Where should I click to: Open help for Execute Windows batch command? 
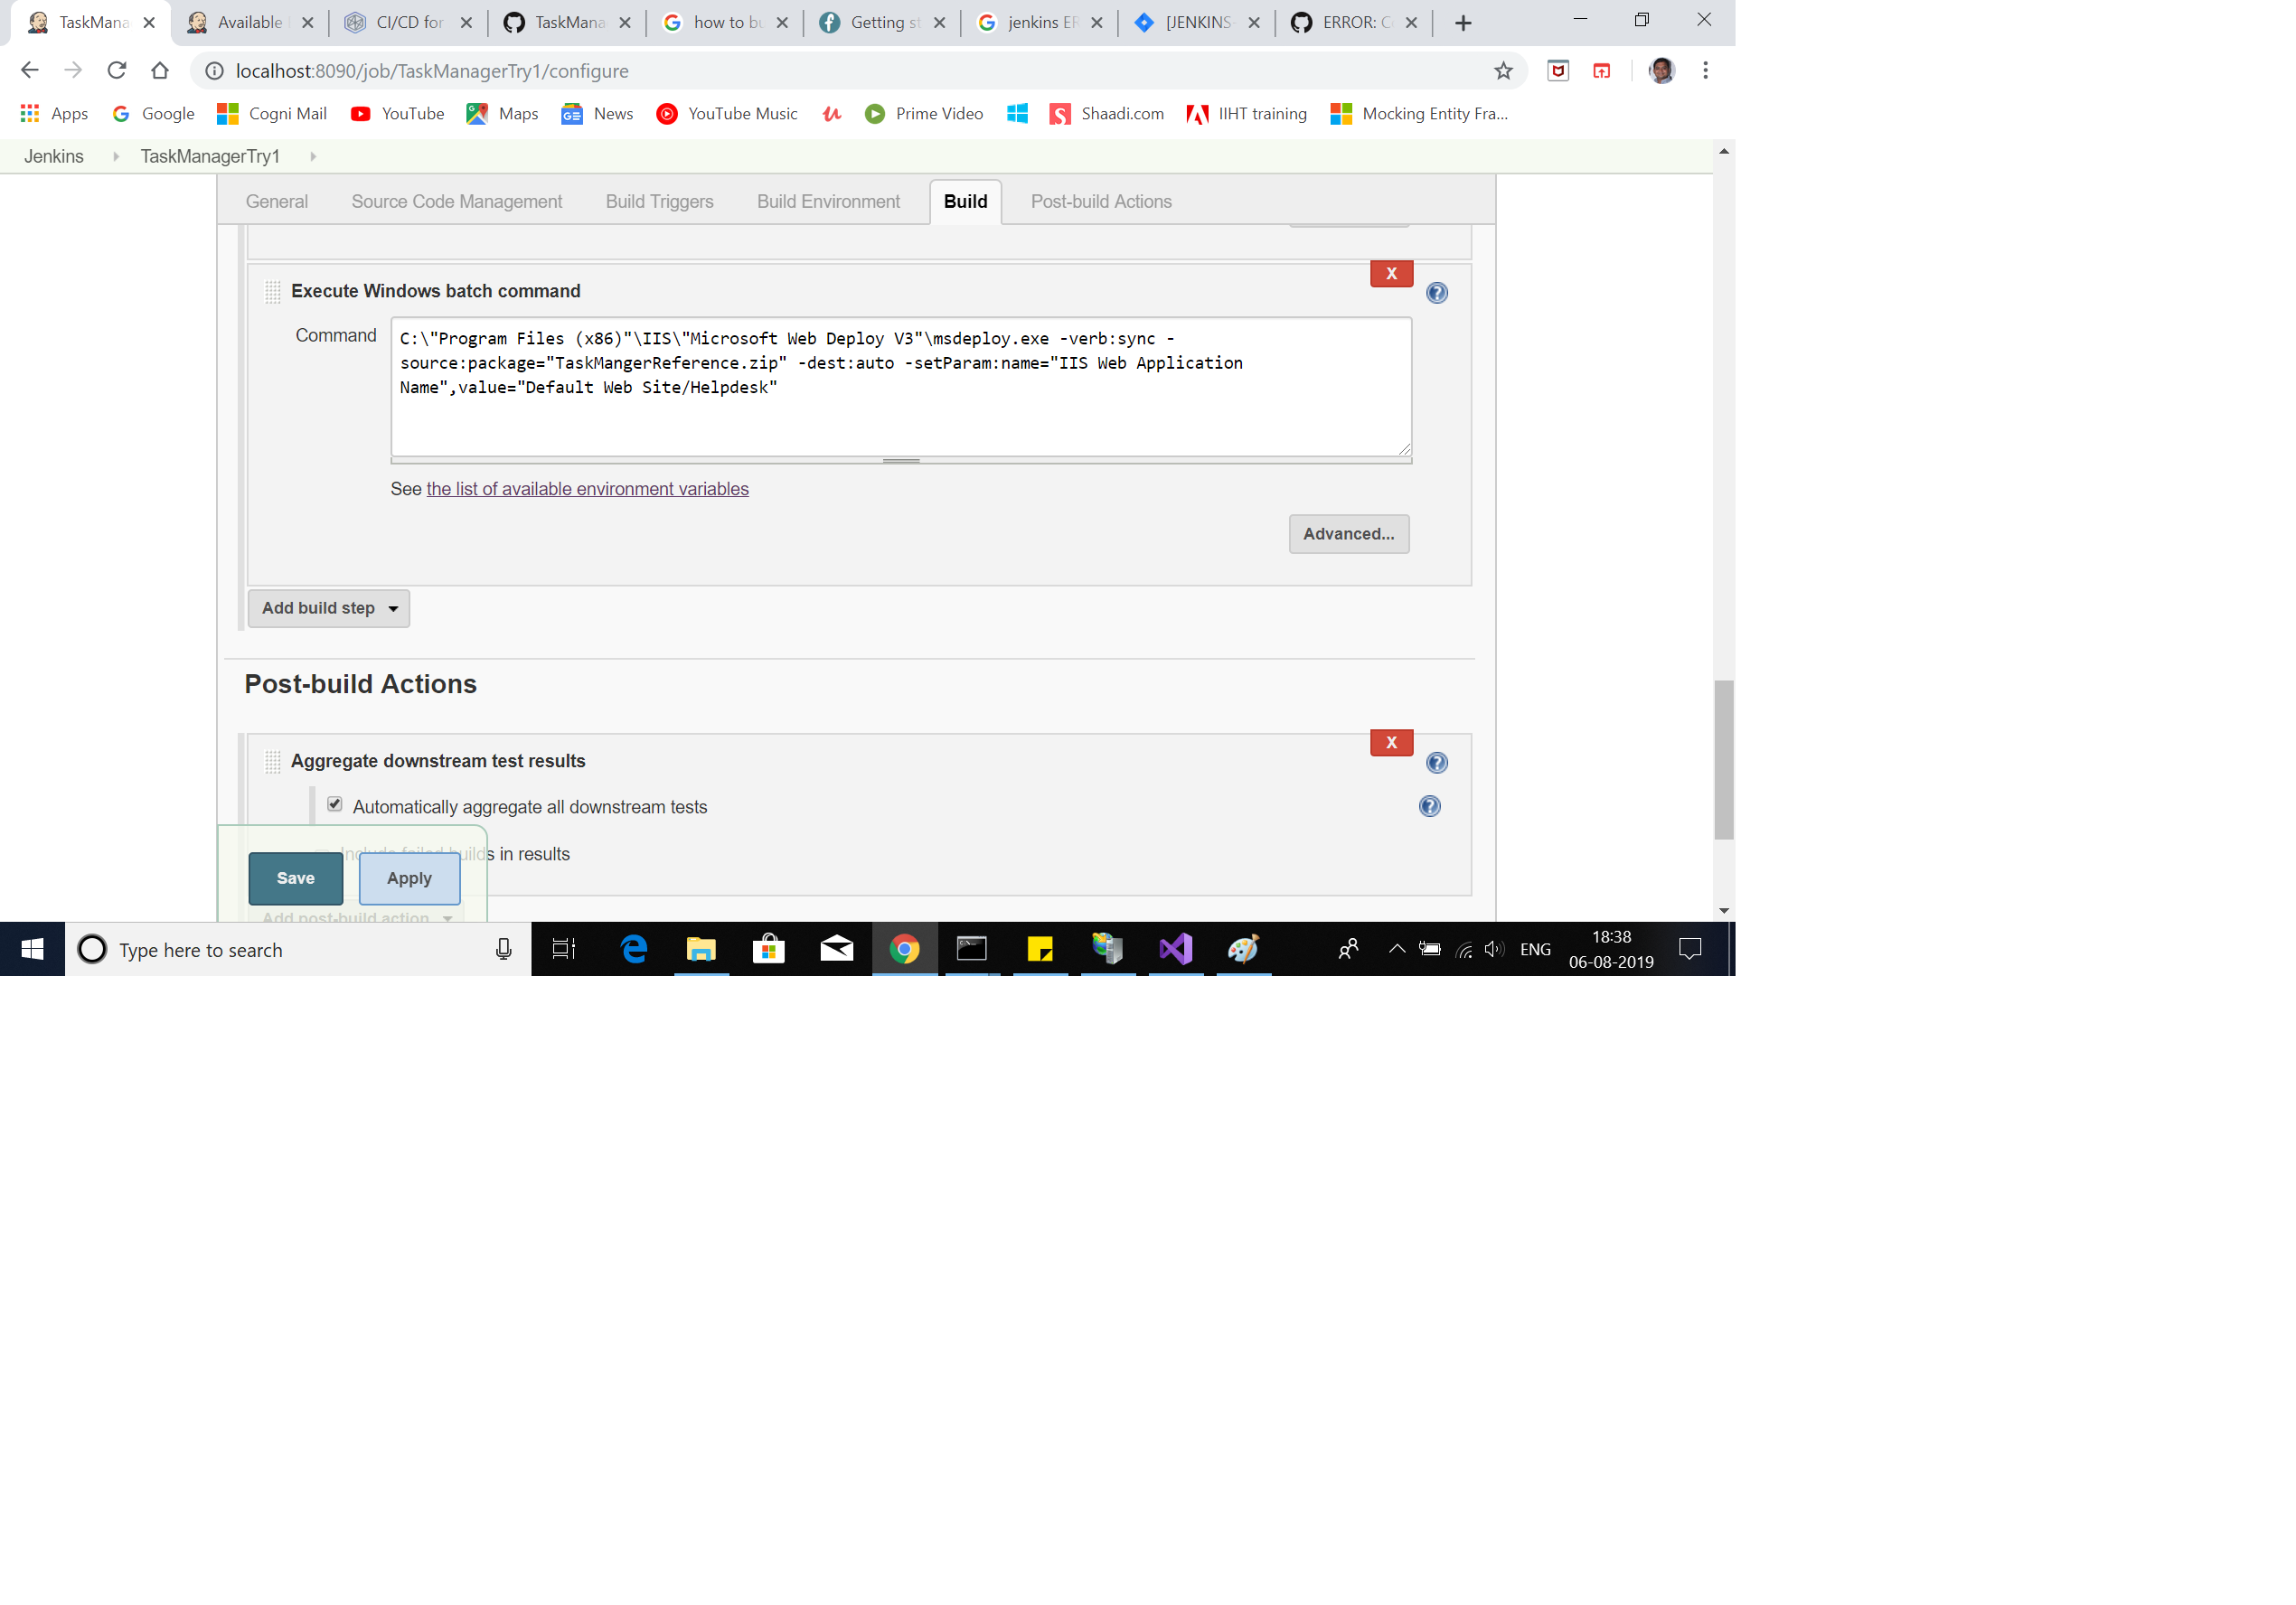coord(1437,292)
